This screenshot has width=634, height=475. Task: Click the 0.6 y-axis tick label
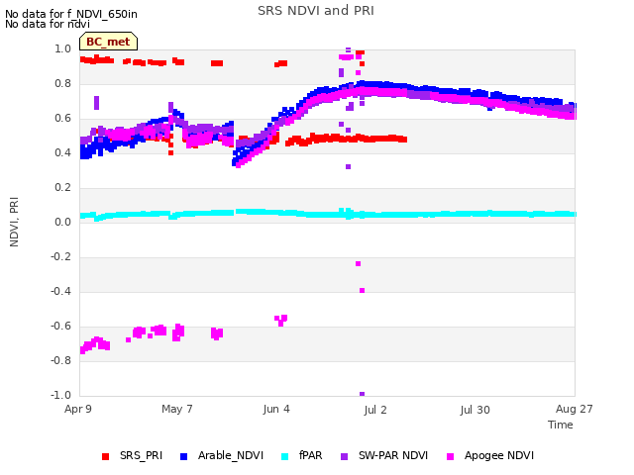click(x=62, y=119)
